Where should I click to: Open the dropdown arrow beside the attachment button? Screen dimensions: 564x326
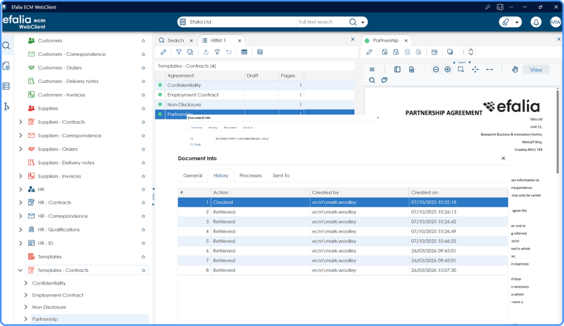coord(517,22)
